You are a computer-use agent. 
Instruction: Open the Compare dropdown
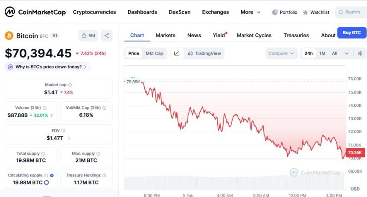pyautogui.click(x=281, y=53)
